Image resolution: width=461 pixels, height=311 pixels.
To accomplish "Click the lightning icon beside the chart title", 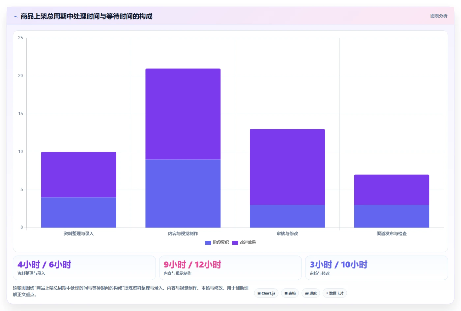I will (x=15, y=16).
